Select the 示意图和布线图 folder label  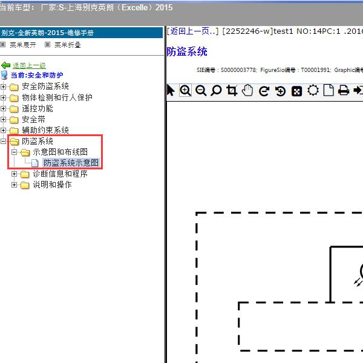[x=60, y=152]
